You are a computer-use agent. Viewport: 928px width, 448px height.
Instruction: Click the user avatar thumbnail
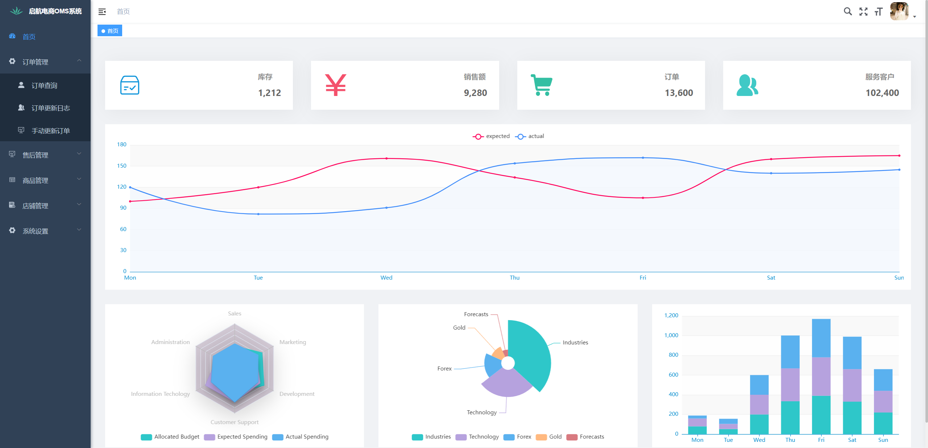[900, 11]
